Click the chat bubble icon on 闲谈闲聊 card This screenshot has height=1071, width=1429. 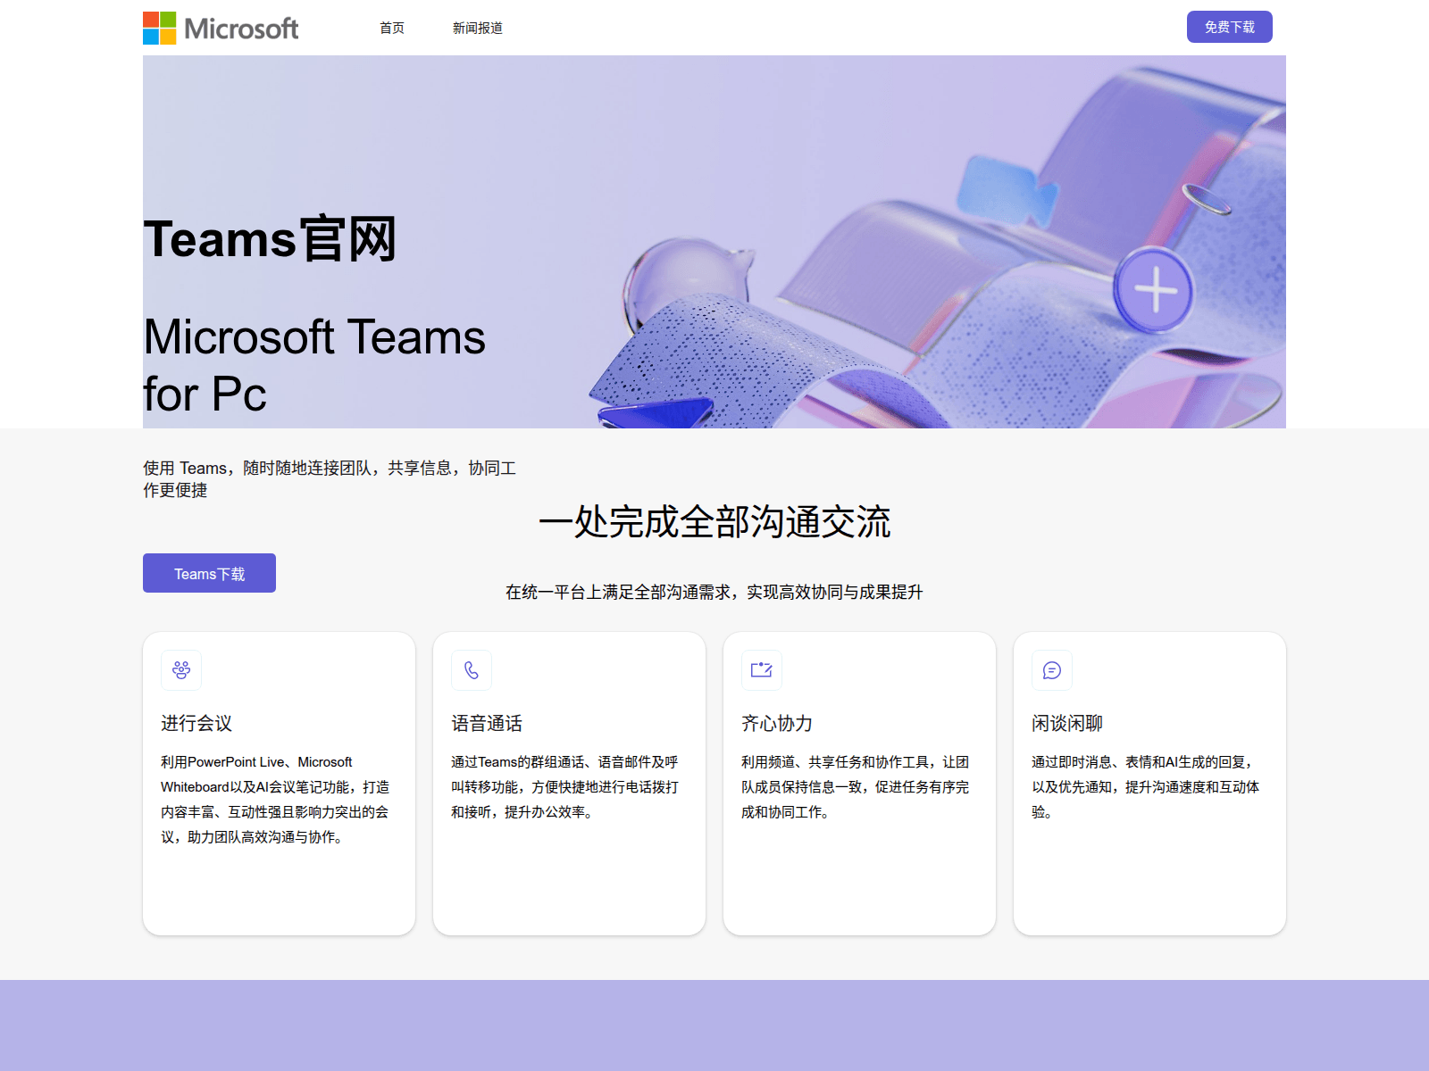point(1051,670)
